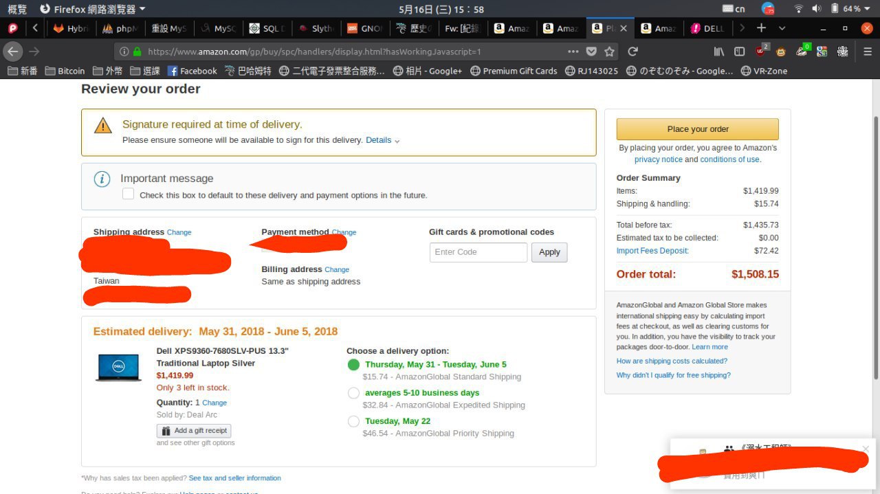Open the pinned Pinterest tab
880x494 pixels.
(12, 28)
